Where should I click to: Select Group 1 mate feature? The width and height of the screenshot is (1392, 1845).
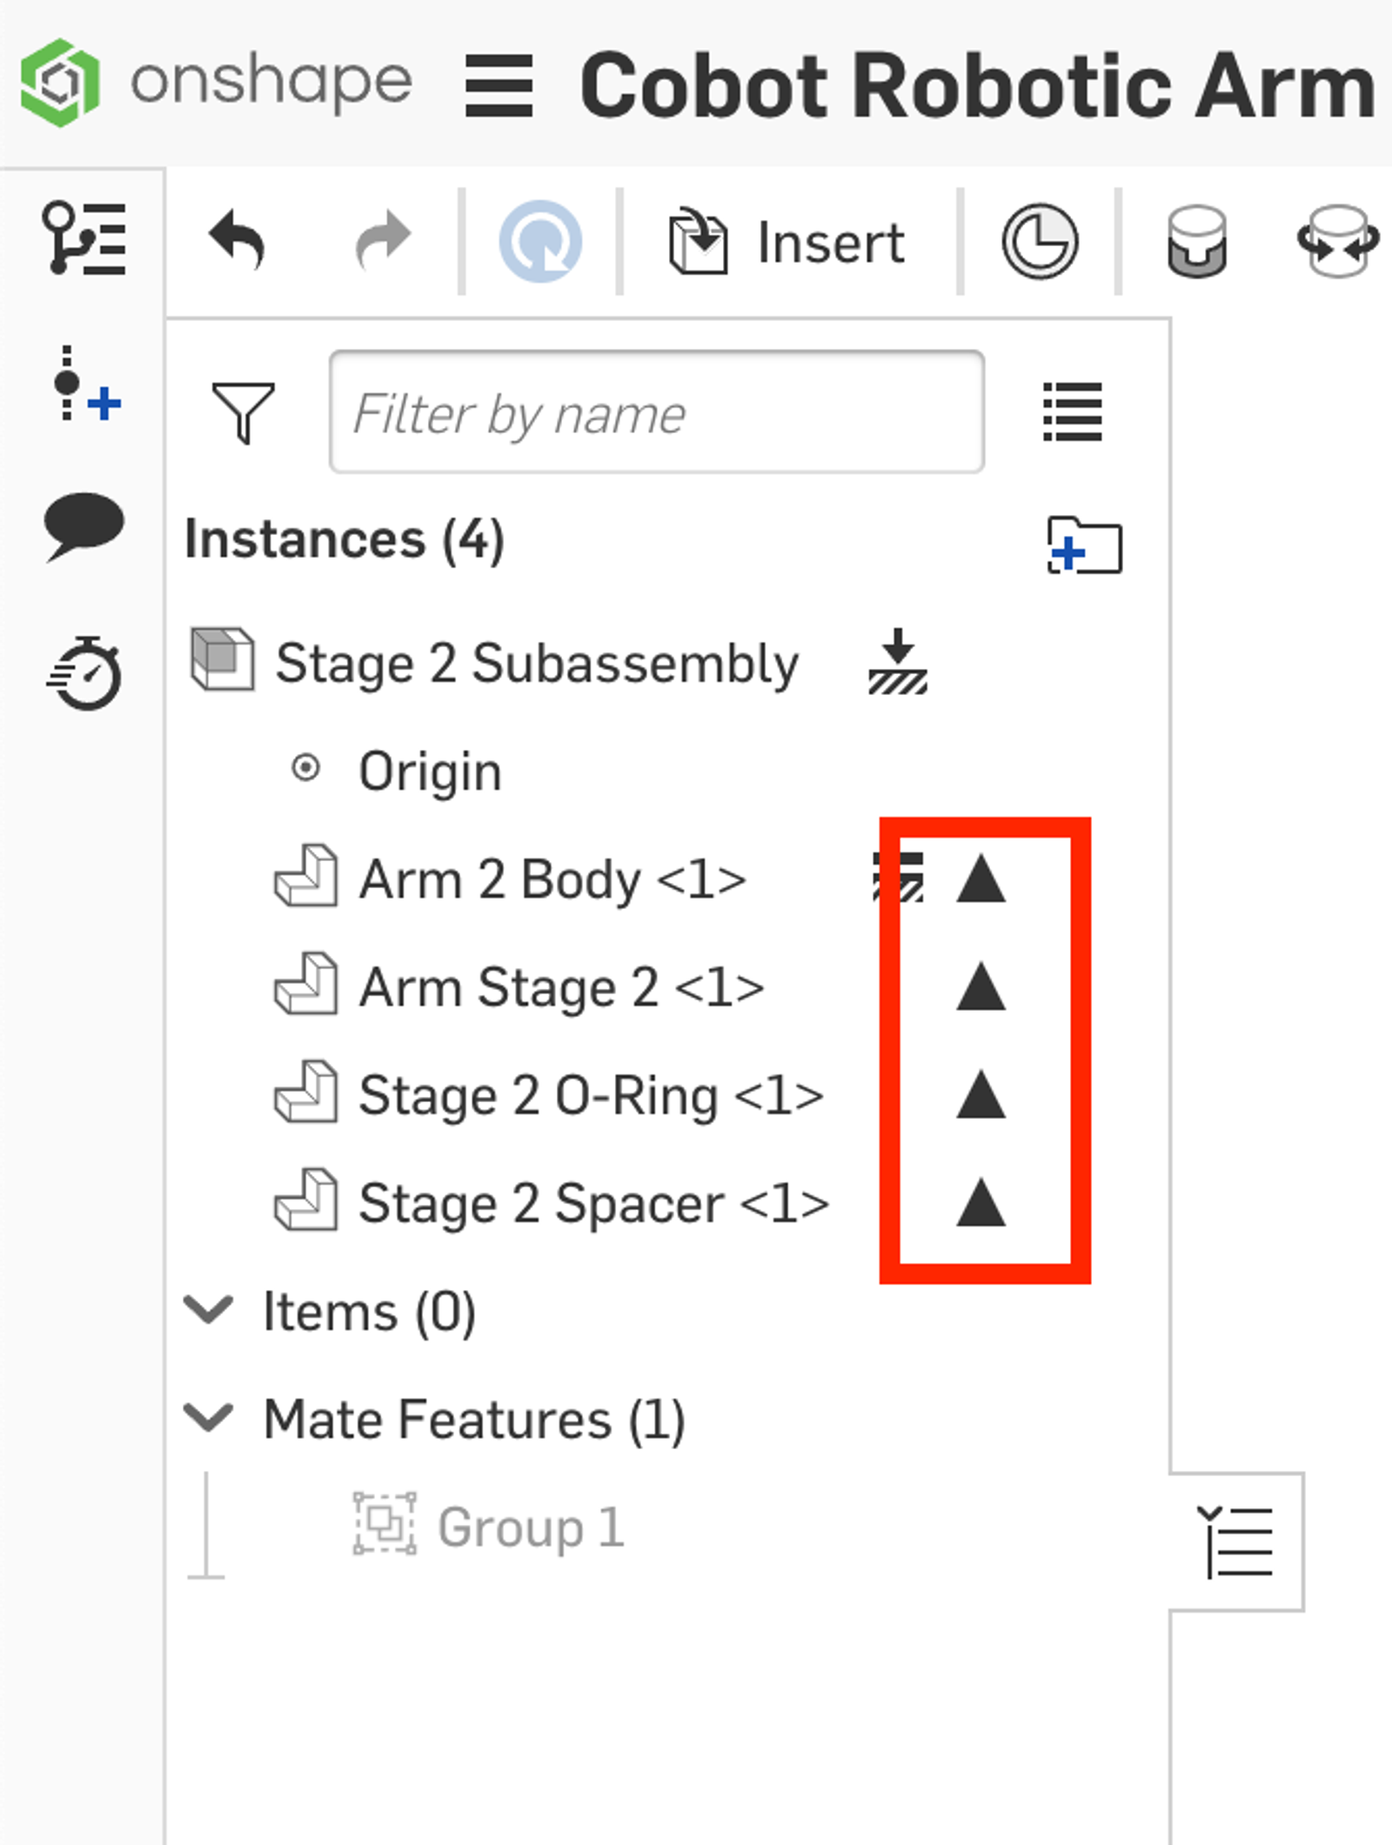tap(531, 1527)
